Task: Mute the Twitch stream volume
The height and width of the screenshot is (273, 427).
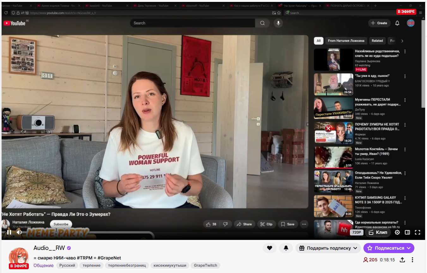Action: point(19,232)
